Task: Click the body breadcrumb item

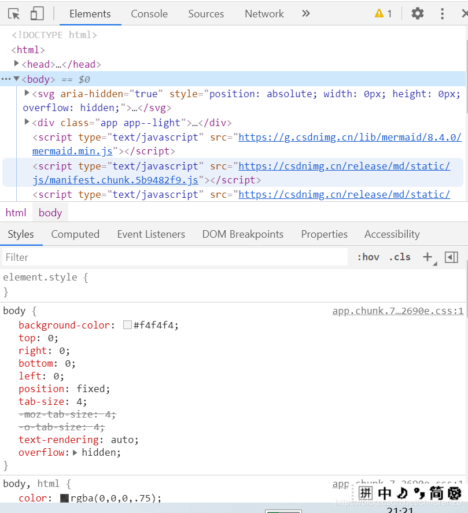Action: tap(50, 213)
